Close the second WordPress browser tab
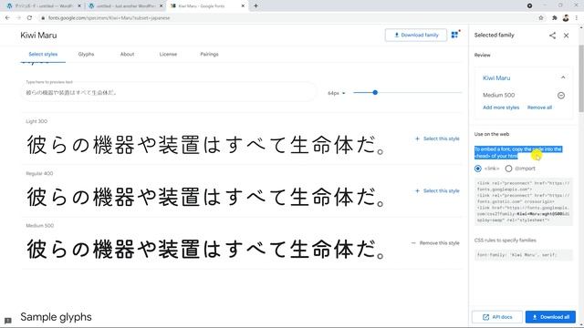 [161, 6]
